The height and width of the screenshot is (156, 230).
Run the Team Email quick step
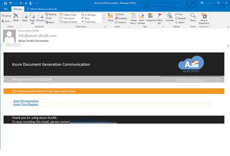[67, 18]
